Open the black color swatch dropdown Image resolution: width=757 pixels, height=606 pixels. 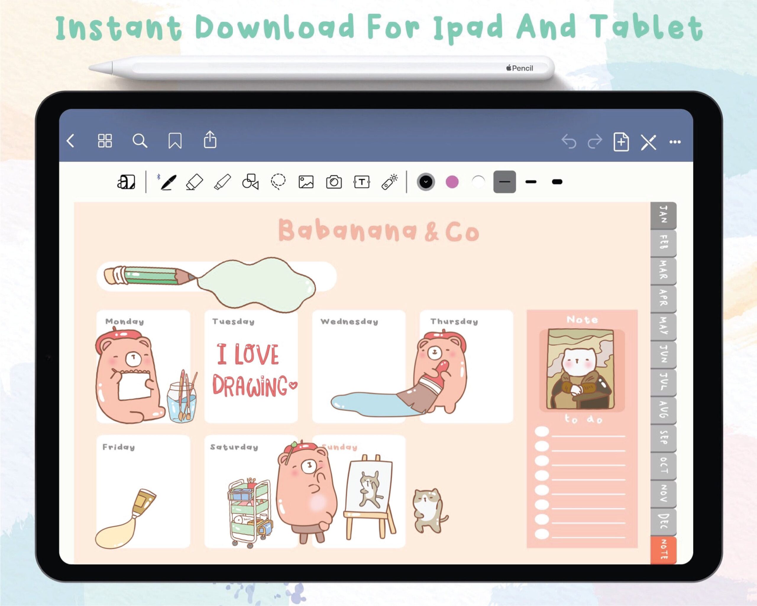(426, 182)
